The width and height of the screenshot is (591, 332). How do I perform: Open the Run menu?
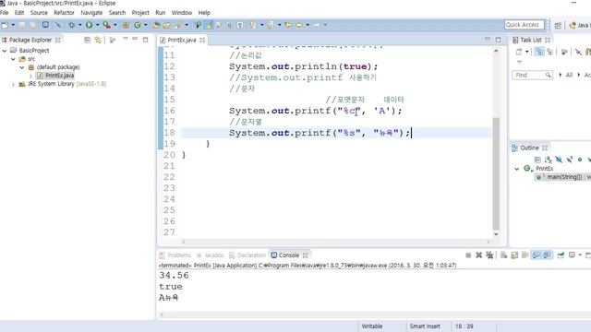point(160,13)
